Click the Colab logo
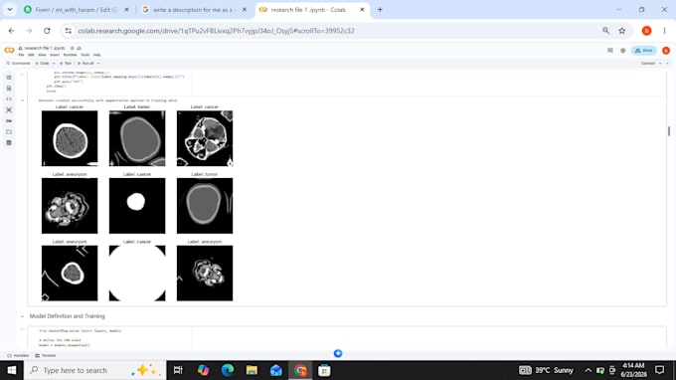 click(9, 51)
